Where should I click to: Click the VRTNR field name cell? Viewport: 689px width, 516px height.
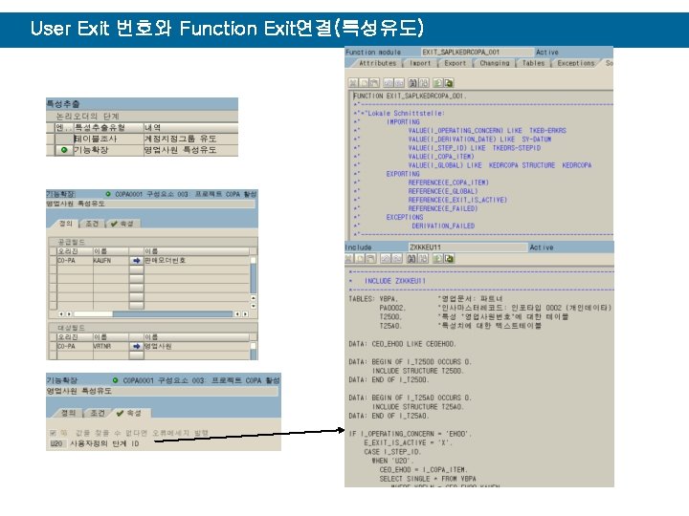pyautogui.click(x=111, y=346)
